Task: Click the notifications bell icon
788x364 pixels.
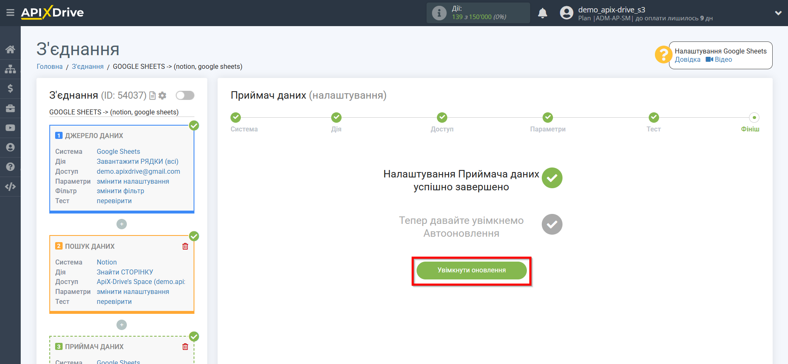Action: tap(543, 13)
